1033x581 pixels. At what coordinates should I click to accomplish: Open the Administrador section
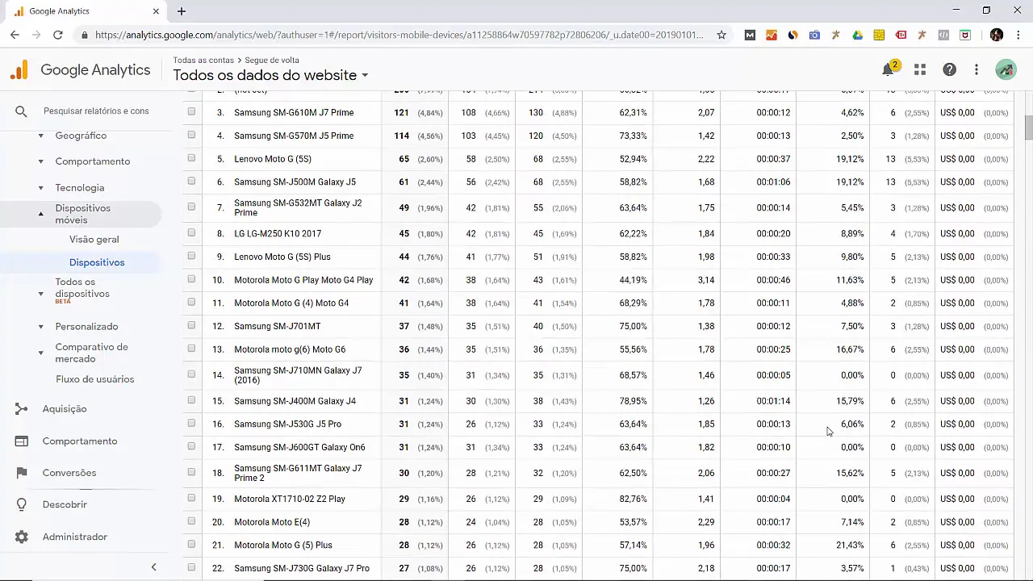(75, 537)
